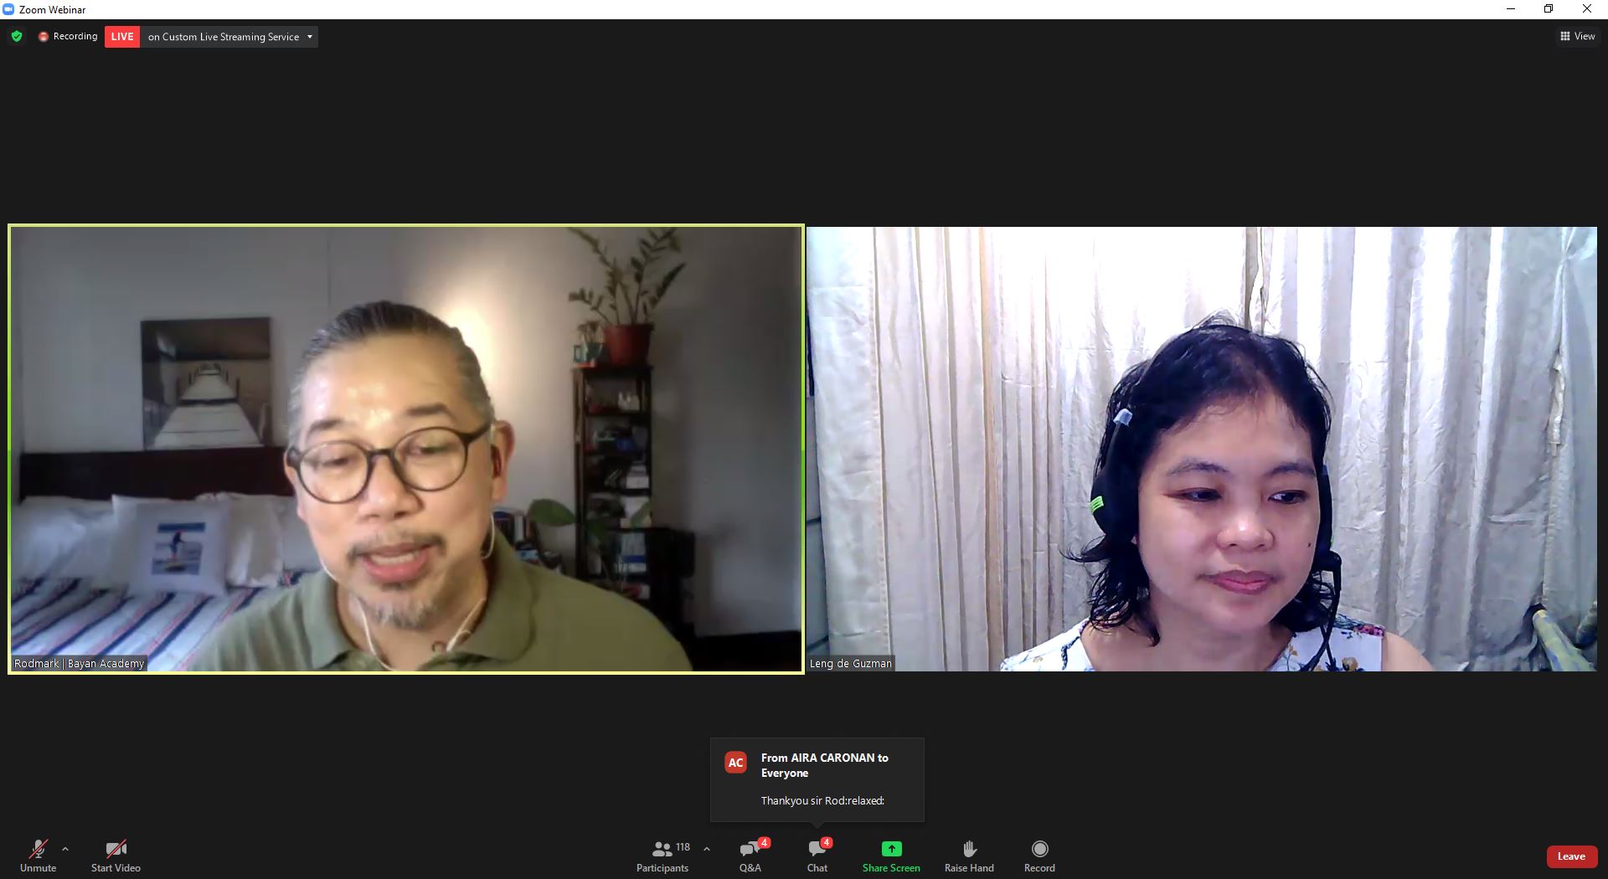Open the Participants panel

click(662, 856)
